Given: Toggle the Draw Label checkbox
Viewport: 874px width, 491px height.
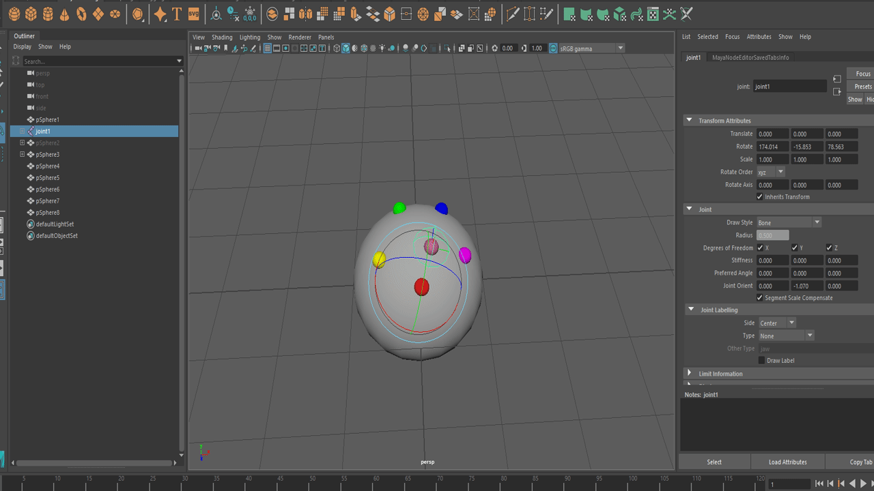Looking at the screenshot, I should click(x=761, y=360).
